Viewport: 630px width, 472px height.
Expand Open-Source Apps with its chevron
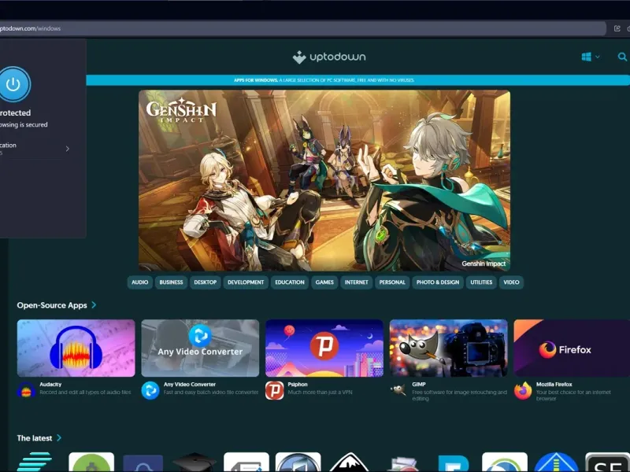[x=94, y=305]
